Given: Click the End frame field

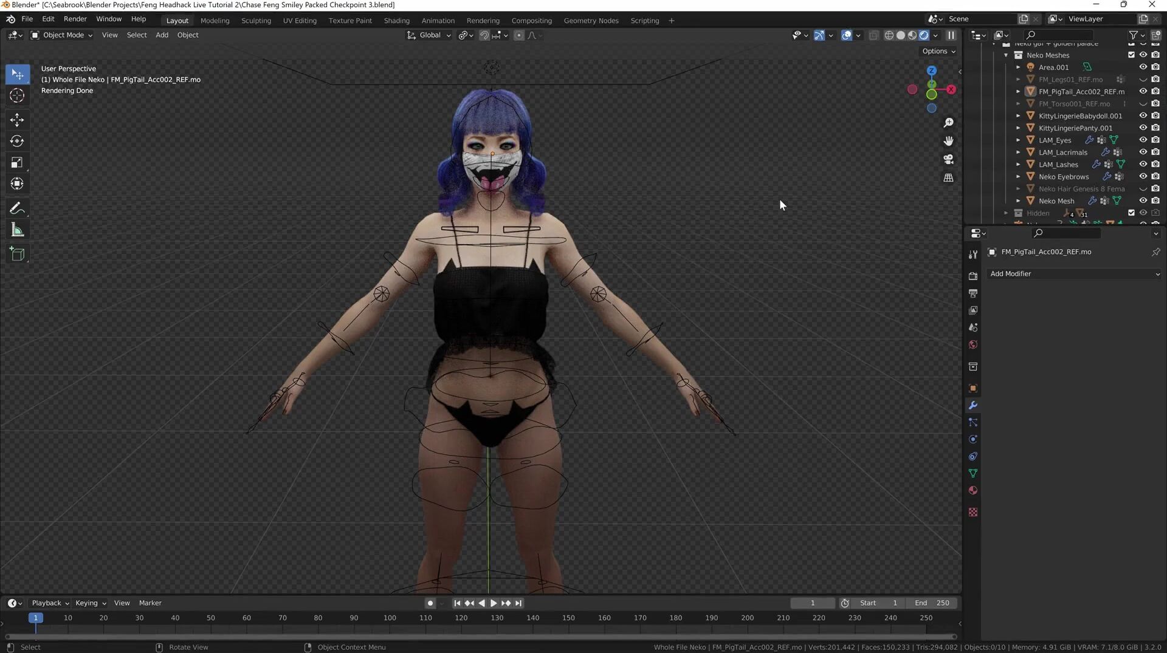Looking at the screenshot, I should coord(932,603).
